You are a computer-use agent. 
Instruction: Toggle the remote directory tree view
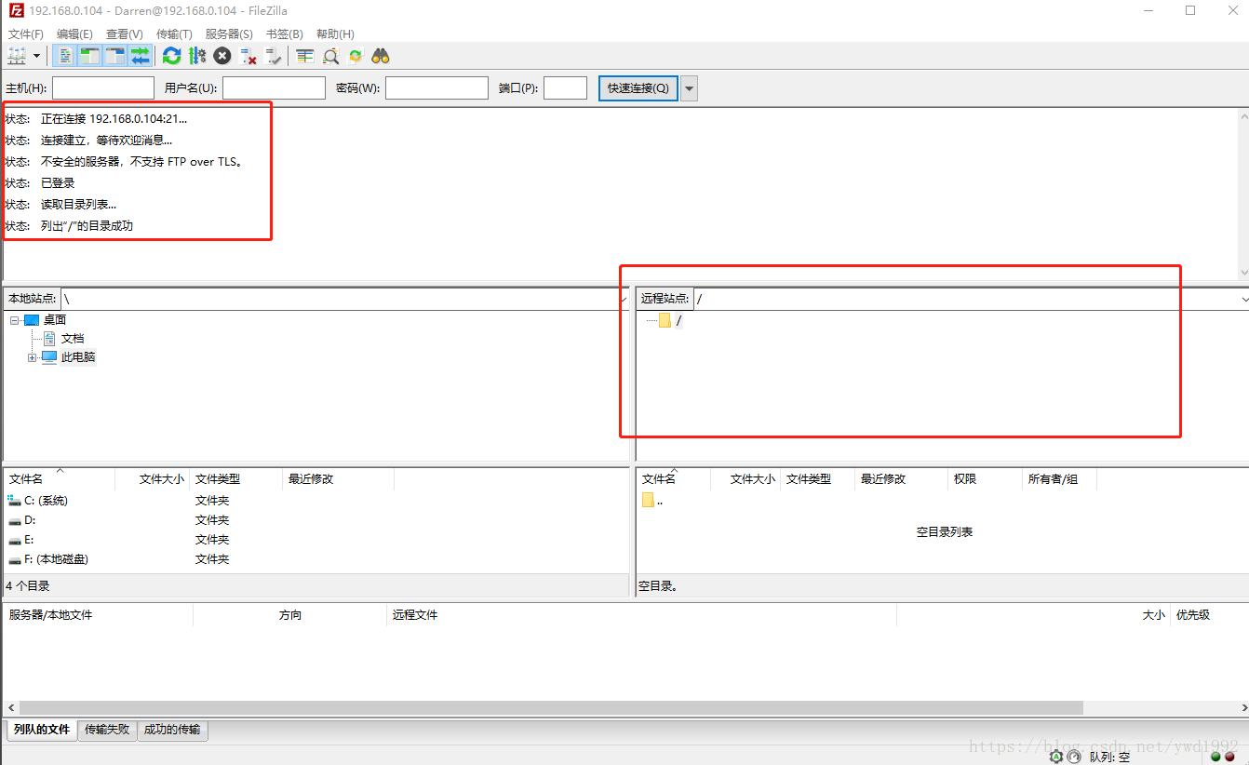point(114,56)
